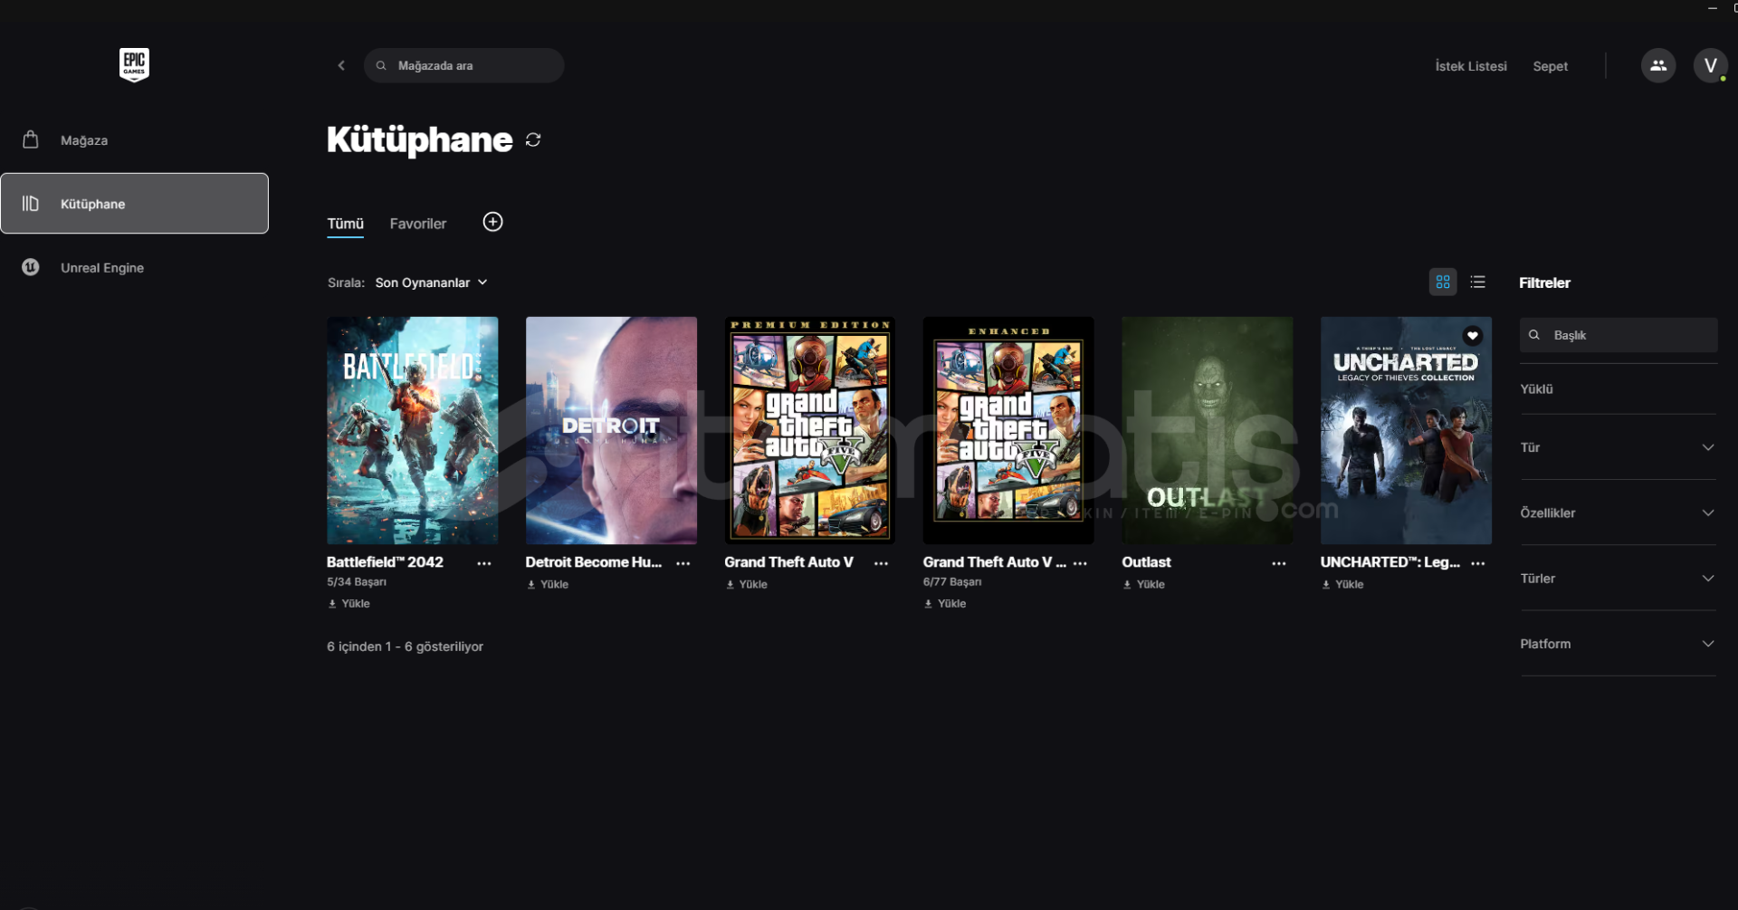Open Kütüphane in the sidebar

(x=134, y=204)
